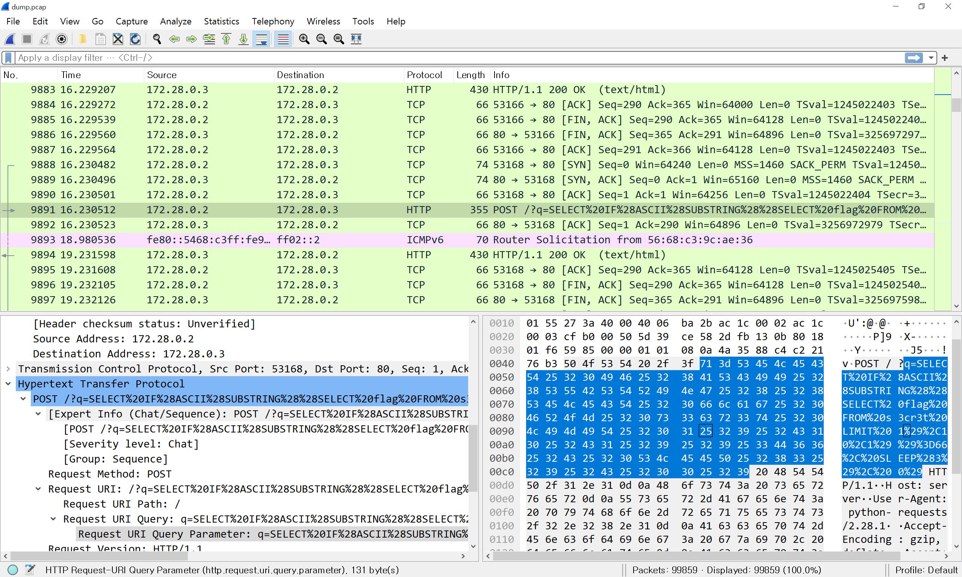Apply display filter arrow button
962x577 pixels.
[x=914, y=58]
